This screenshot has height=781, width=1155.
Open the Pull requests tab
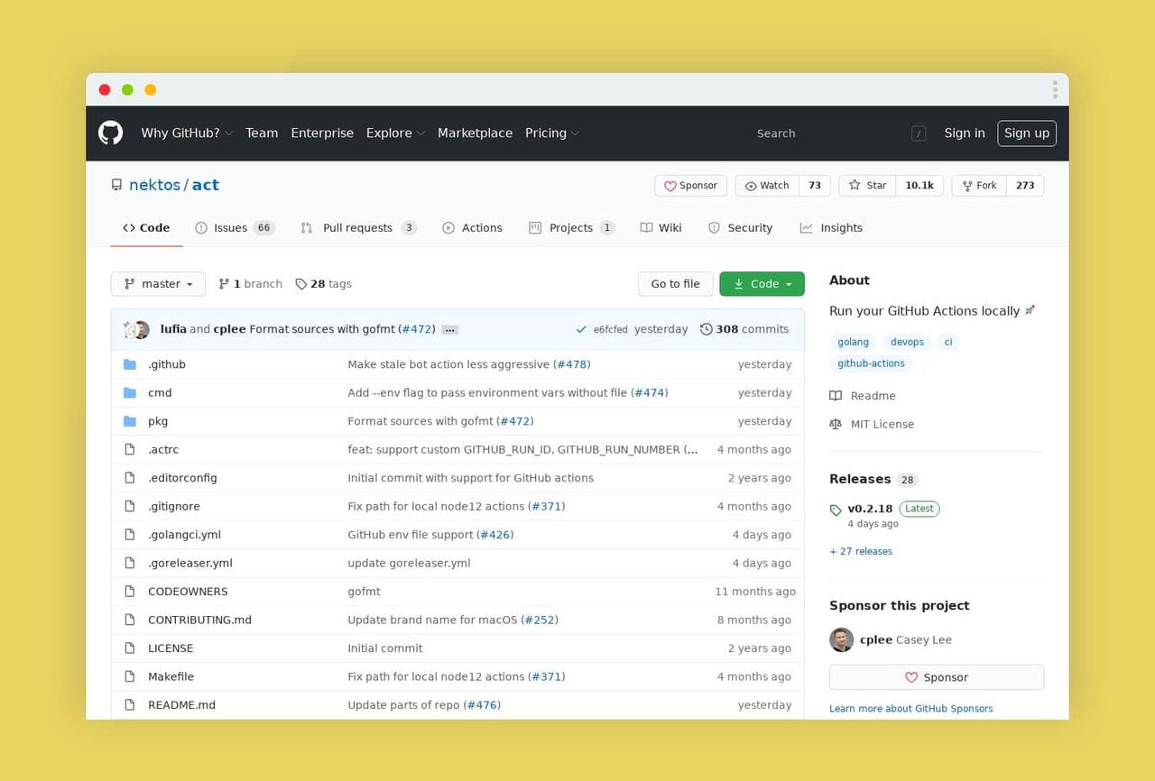pos(357,228)
